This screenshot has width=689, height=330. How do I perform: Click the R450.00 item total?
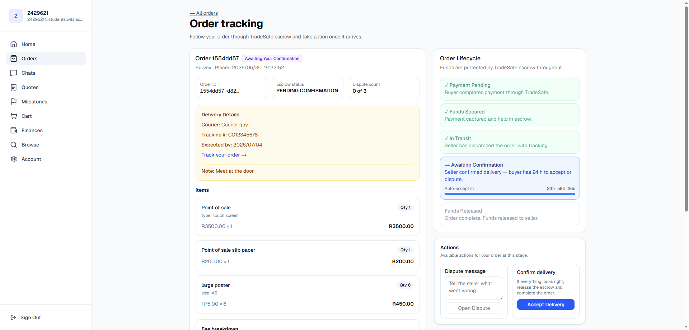(x=403, y=304)
